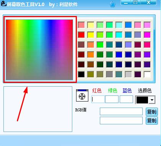Click the empty color preview box at lower left
The width and height of the screenshot is (161, 146).
click(38, 109)
